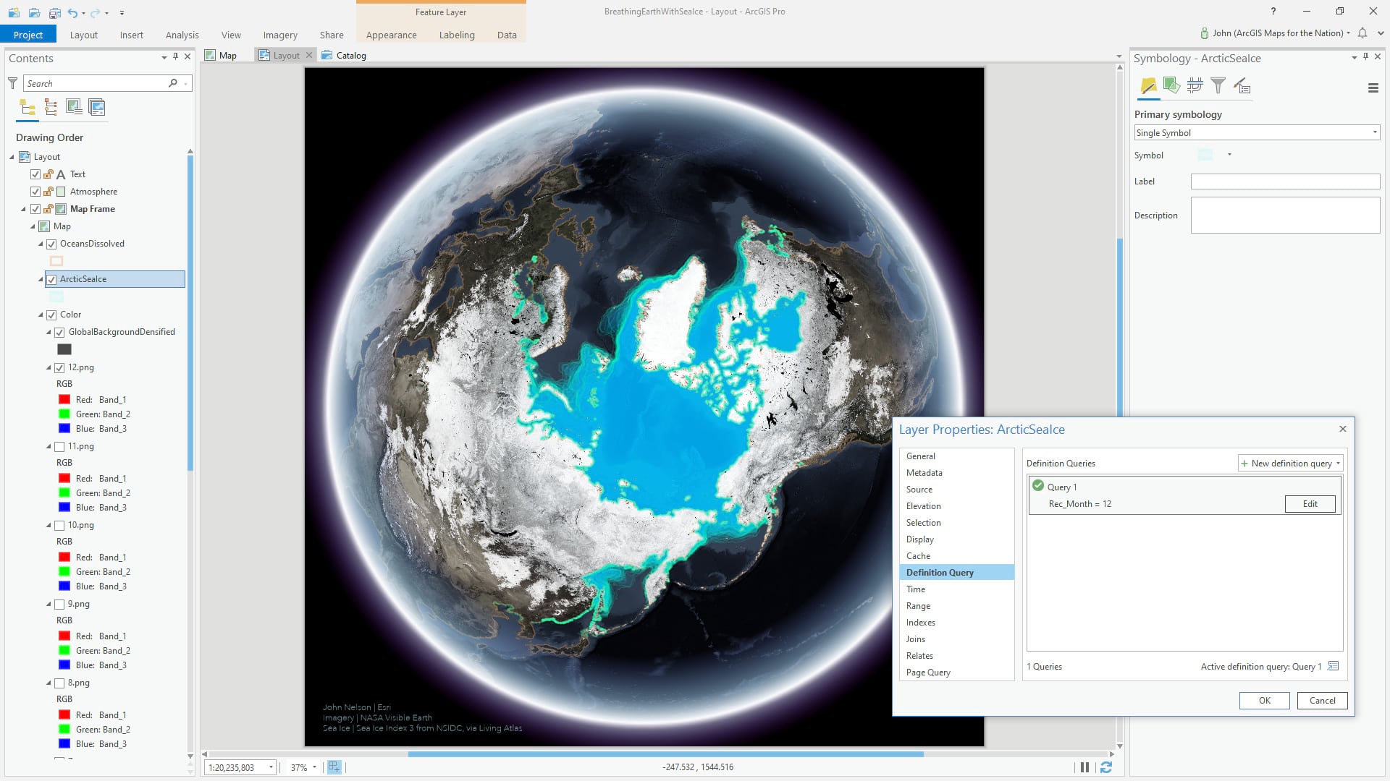Screen dimensions: 1390x781
Task: Uncheck the ArcticSeaIce layer visibility
Action: pyautogui.click(x=51, y=279)
